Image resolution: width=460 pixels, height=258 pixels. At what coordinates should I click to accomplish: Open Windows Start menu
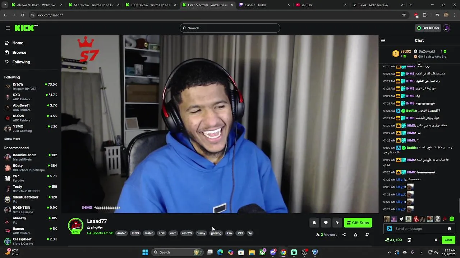[145, 252]
